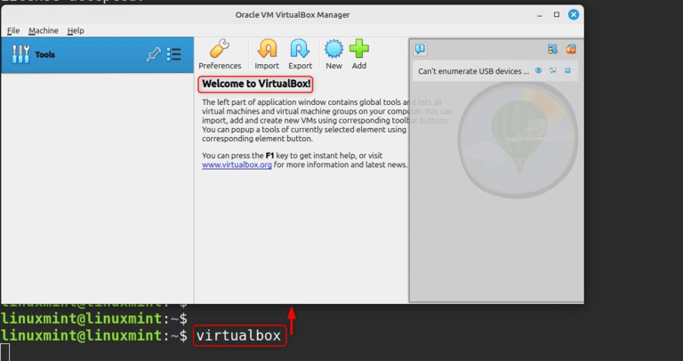Expand the Can't enumerate USB devices message
The image size is (683, 361).
(473, 71)
